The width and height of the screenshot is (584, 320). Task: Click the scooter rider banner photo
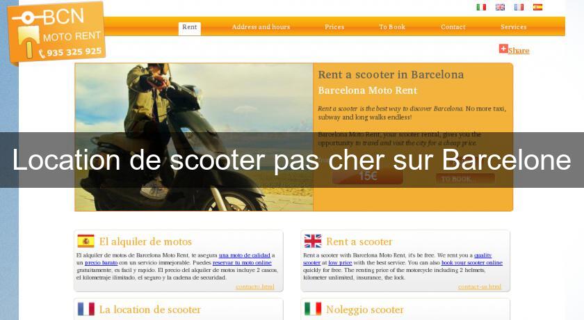[194, 137]
